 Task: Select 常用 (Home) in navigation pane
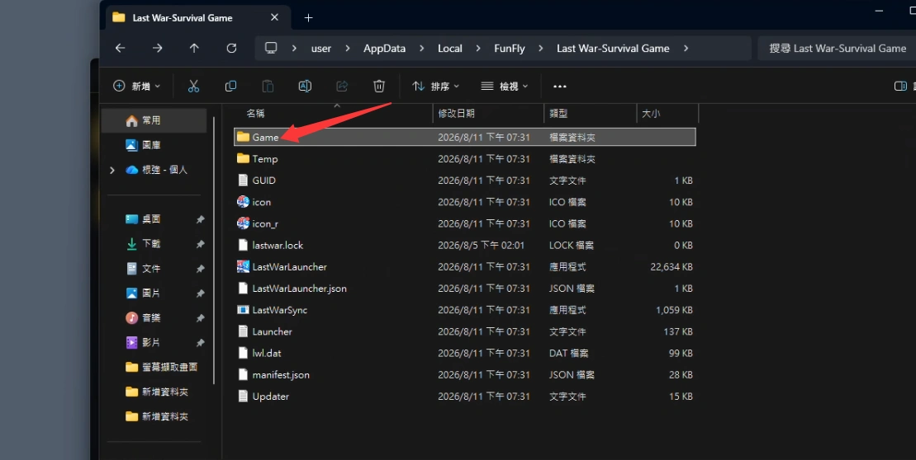(x=154, y=120)
